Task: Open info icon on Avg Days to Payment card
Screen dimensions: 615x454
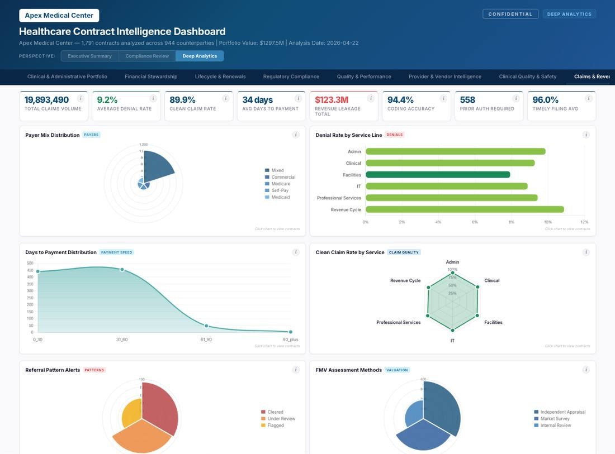Action: pyautogui.click(x=298, y=98)
